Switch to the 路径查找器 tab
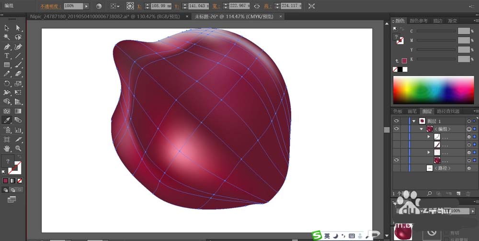This screenshot has width=479, height=241. tap(448, 111)
